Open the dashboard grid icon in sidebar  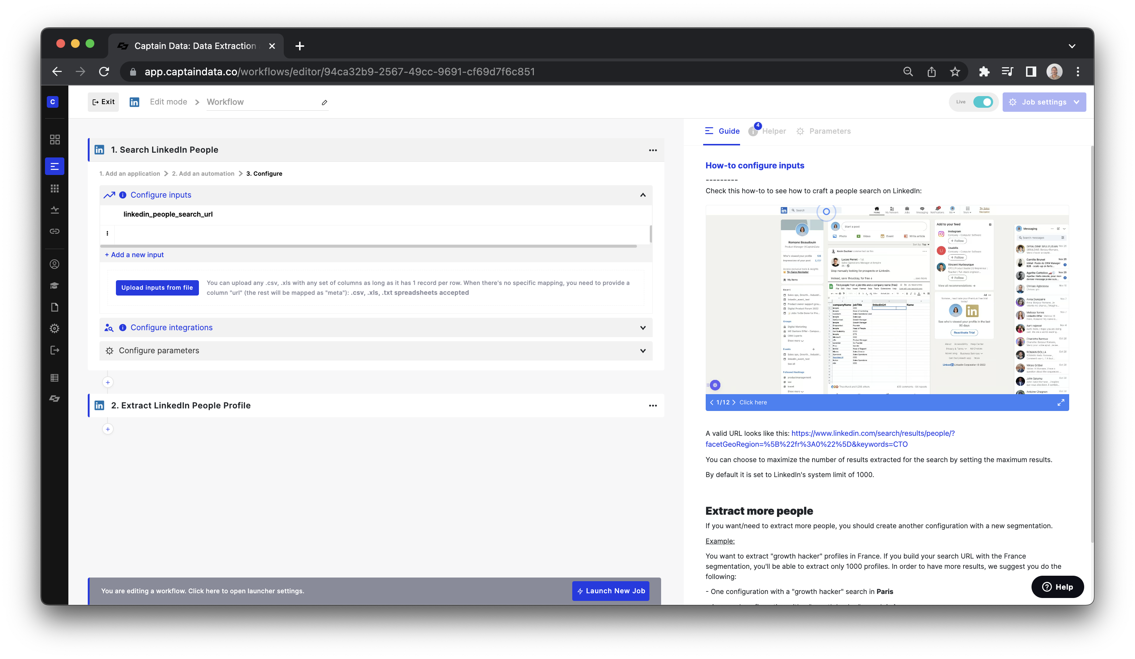pos(54,140)
